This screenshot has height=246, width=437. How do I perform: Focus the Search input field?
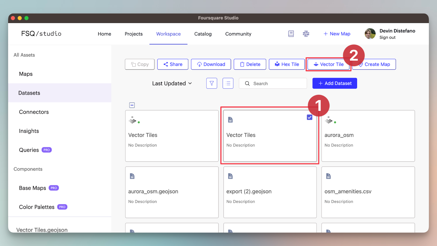pyautogui.click(x=273, y=83)
